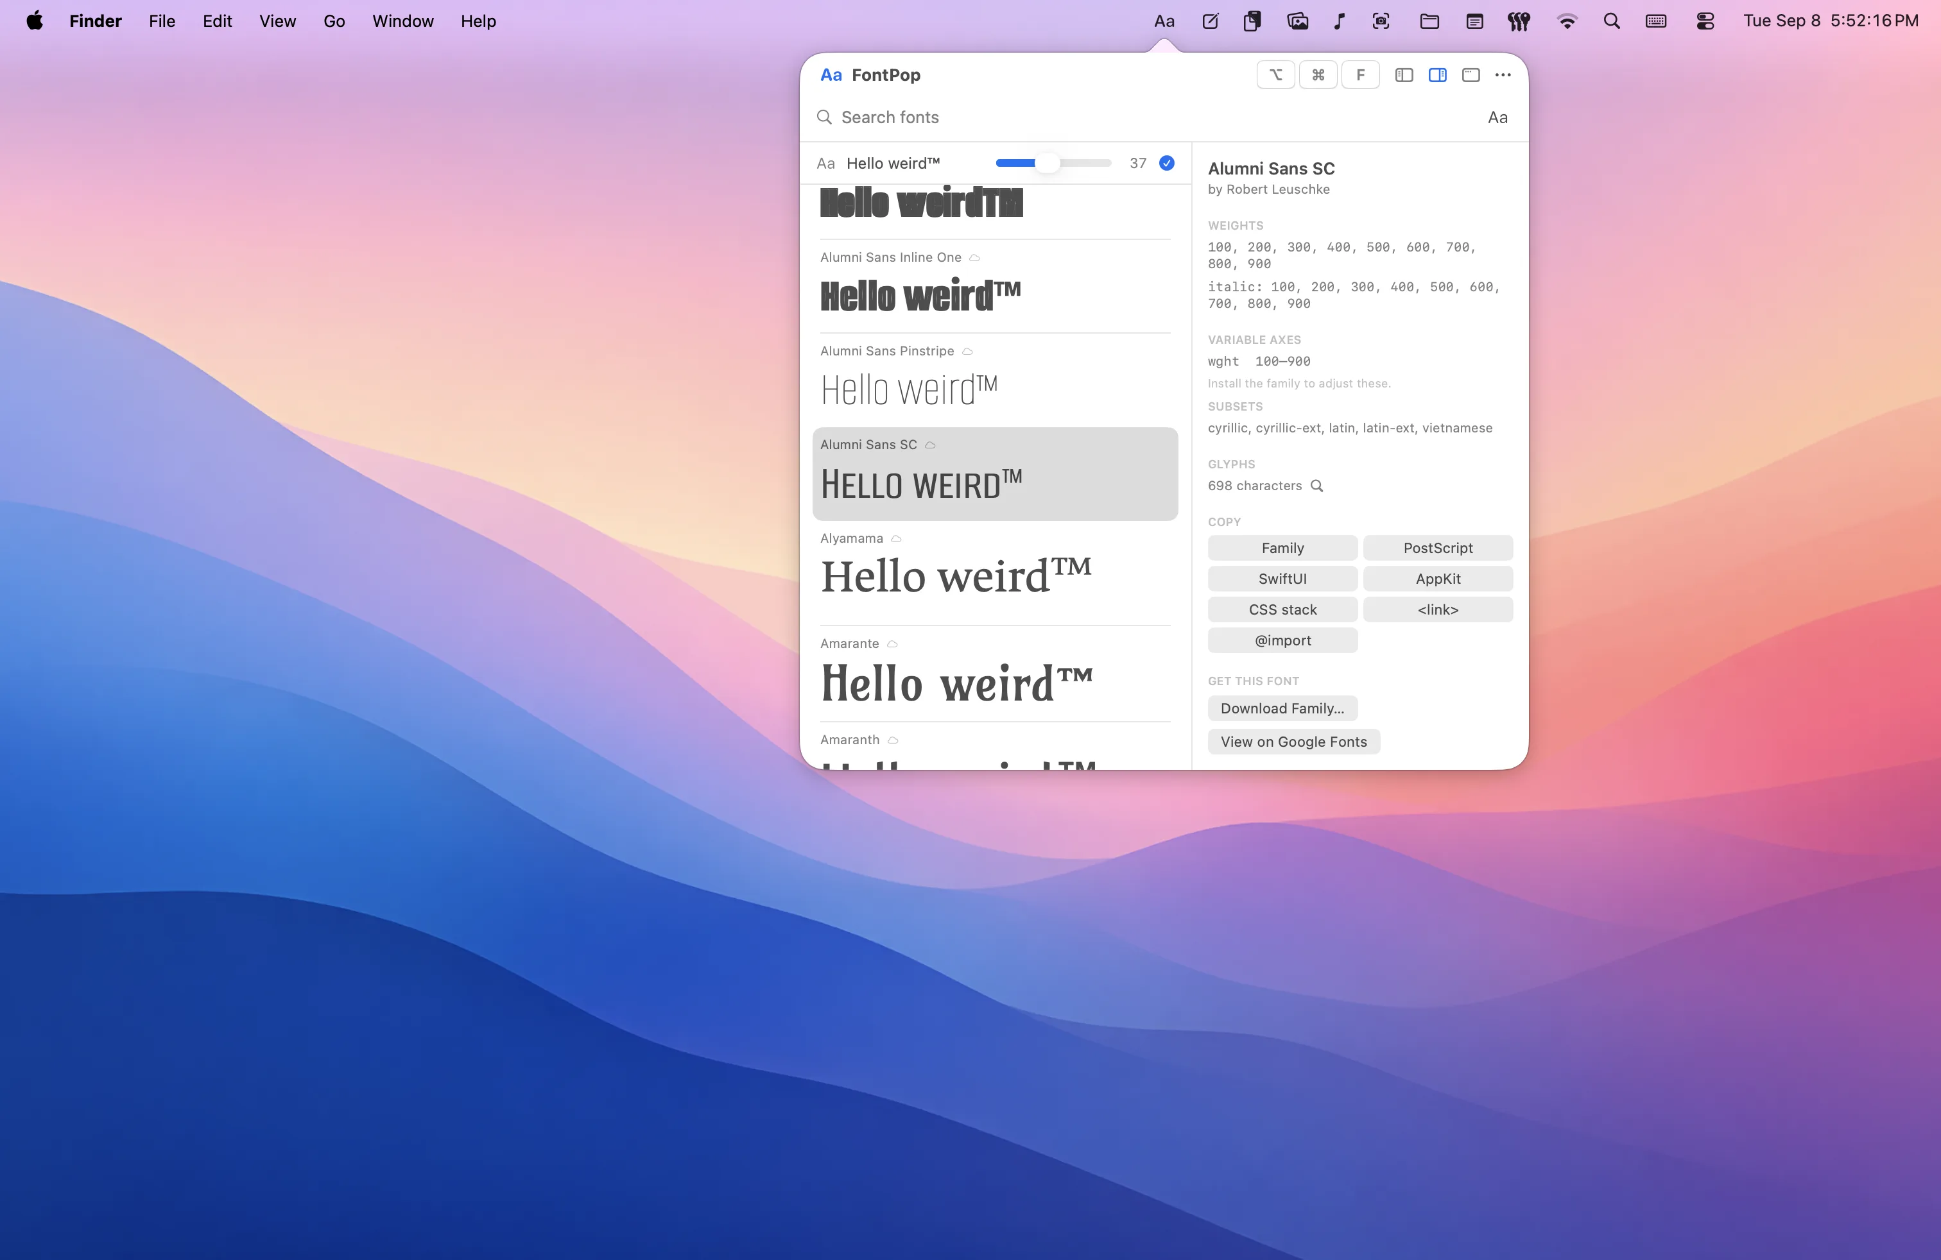Click cloud icon next to Alyamama
The image size is (1941, 1260).
click(x=895, y=539)
